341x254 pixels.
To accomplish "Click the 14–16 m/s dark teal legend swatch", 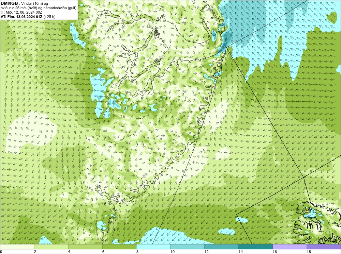I will pyautogui.click(x=256, y=247).
